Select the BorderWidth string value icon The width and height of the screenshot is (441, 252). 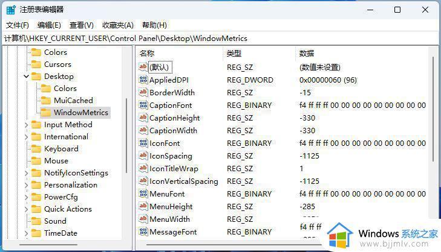[143, 92]
